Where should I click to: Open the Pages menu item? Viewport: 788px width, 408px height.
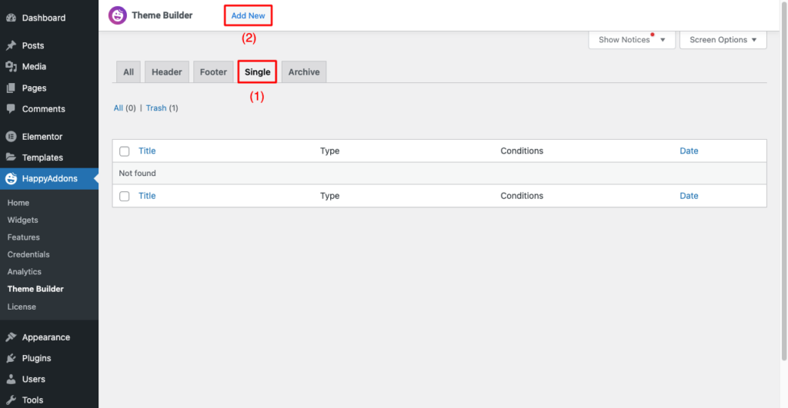point(49,88)
